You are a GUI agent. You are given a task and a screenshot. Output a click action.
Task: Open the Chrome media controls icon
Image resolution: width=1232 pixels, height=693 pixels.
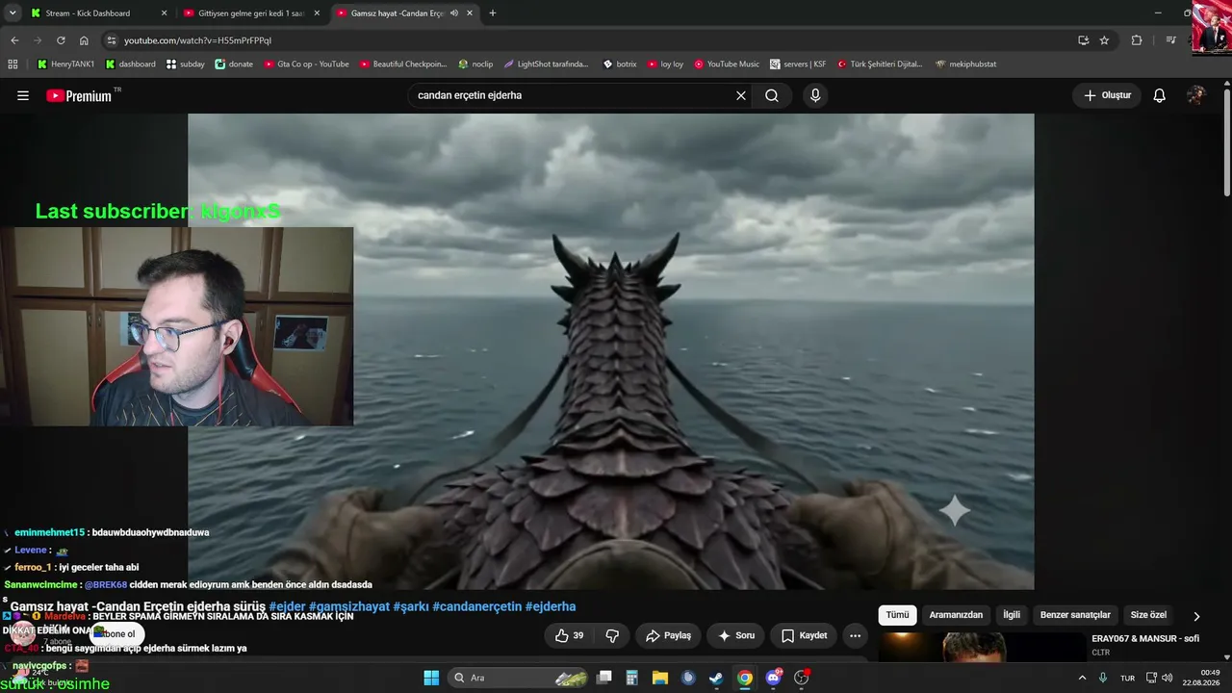[x=1171, y=40]
